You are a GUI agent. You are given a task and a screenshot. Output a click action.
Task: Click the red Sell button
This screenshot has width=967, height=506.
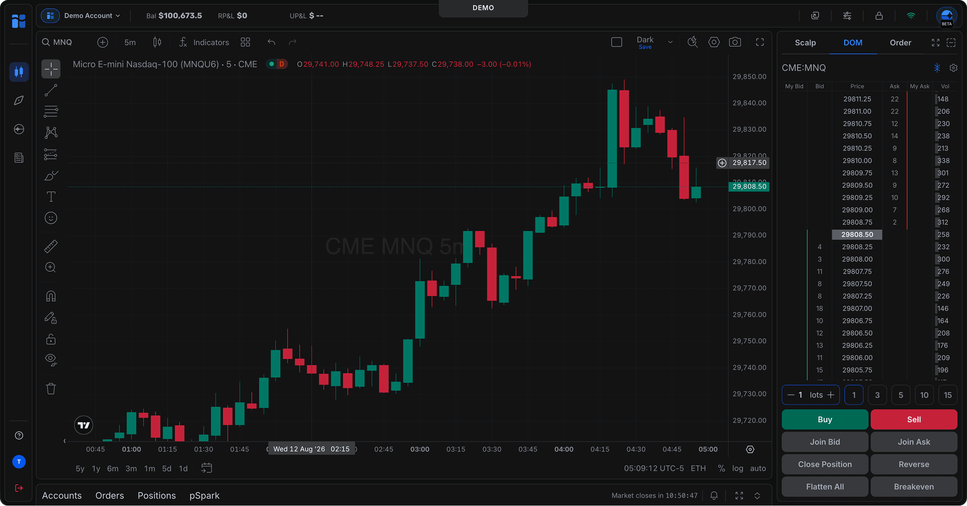point(914,420)
